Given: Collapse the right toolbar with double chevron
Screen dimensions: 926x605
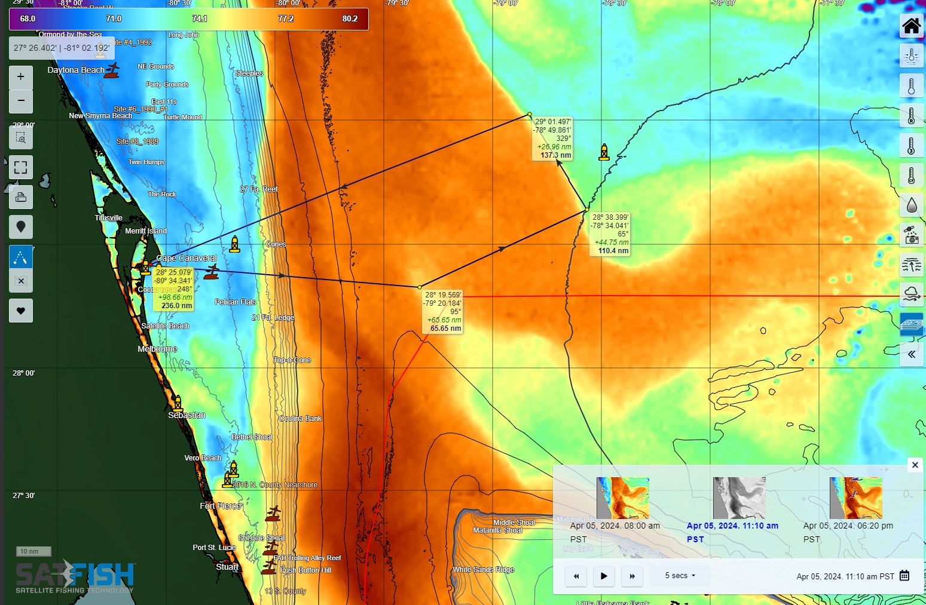Looking at the screenshot, I should 911,354.
